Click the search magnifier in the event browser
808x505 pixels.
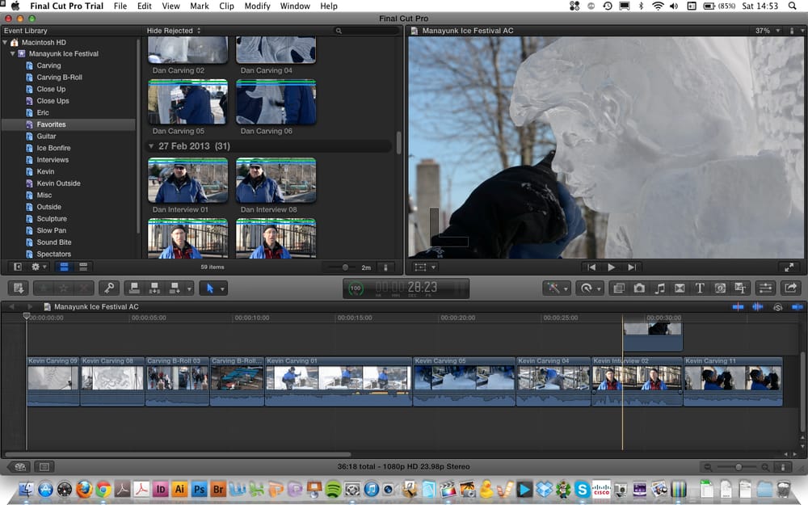pos(339,31)
